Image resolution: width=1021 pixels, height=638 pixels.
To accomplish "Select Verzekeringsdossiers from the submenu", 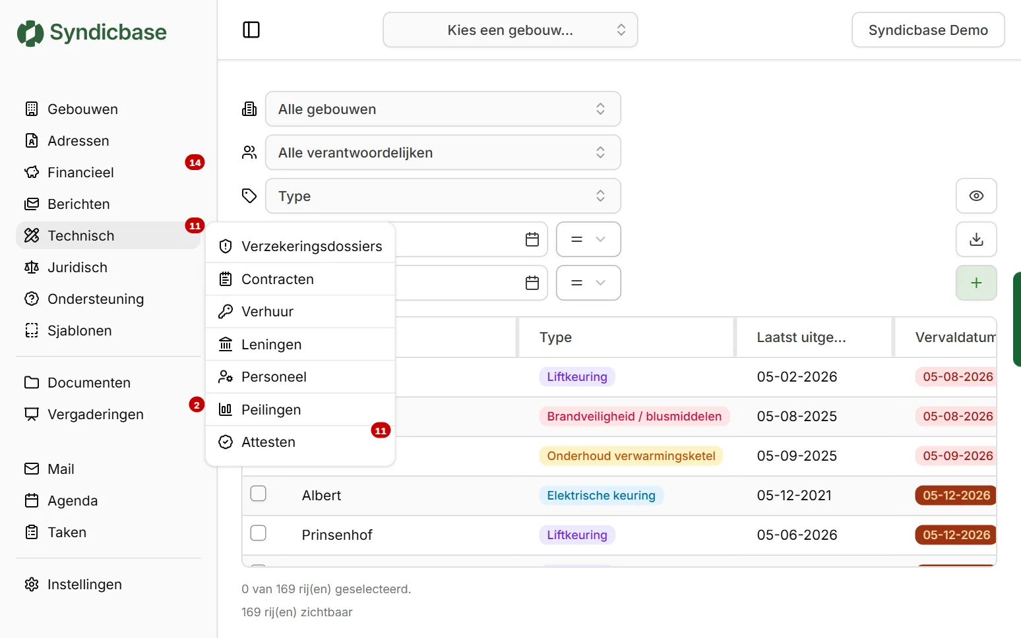I will [x=301, y=246].
